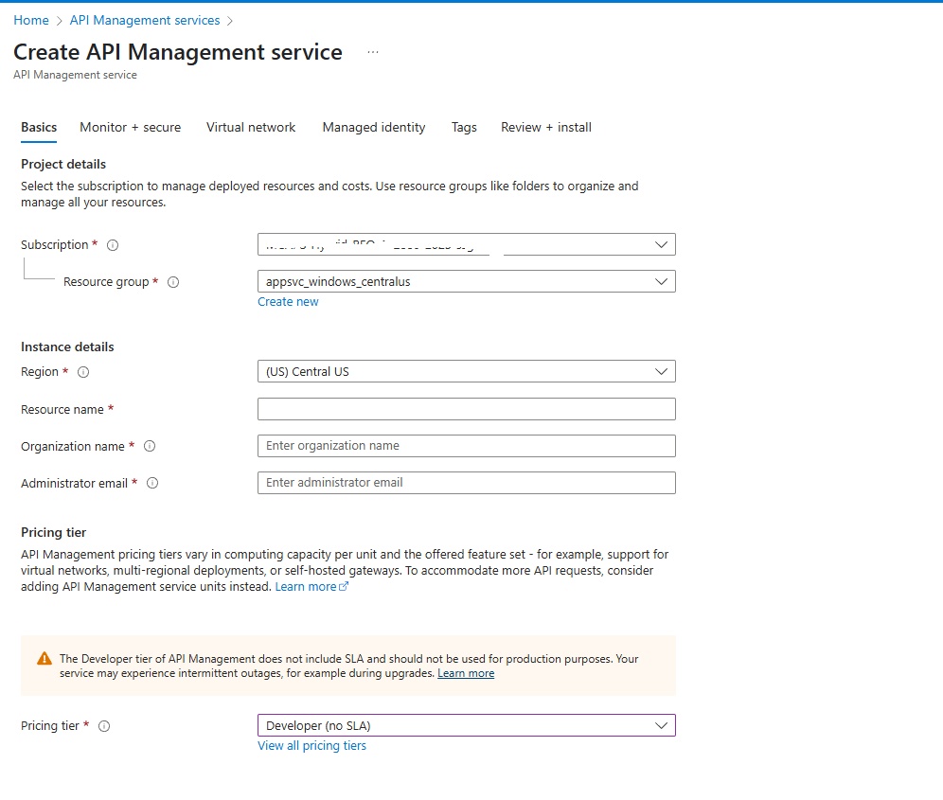Open the Resource group dropdown
The height and width of the screenshot is (800, 943).
467,281
